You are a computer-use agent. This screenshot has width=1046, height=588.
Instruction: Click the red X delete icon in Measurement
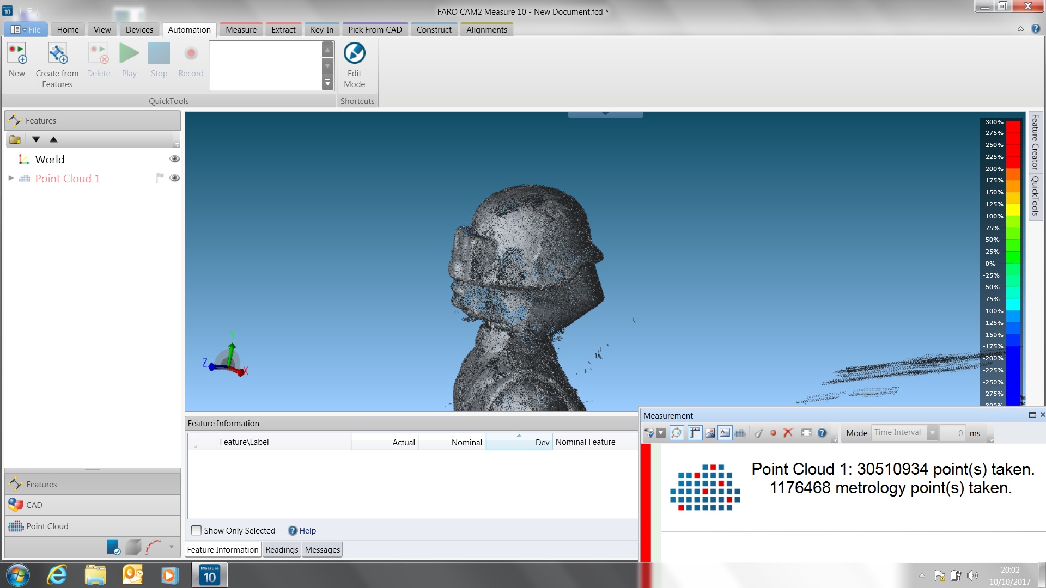pyautogui.click(x=788, y=433)
